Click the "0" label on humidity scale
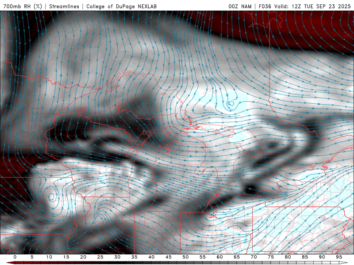Screen dimensions: 354x265 [15, 257]
